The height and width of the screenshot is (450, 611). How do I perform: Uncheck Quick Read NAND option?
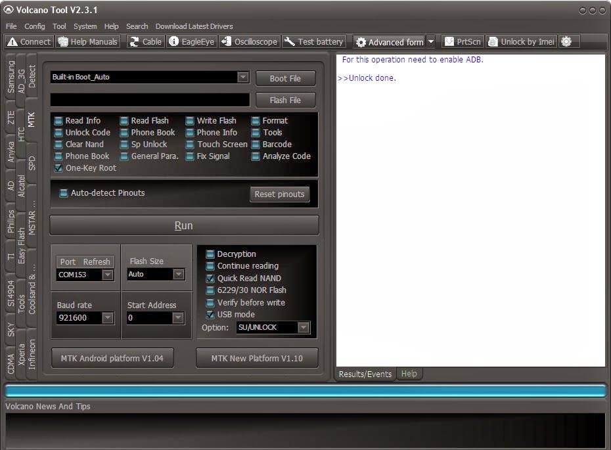point(210,278)
